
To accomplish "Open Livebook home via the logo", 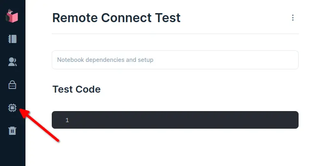I will click(x=12, y=16).
